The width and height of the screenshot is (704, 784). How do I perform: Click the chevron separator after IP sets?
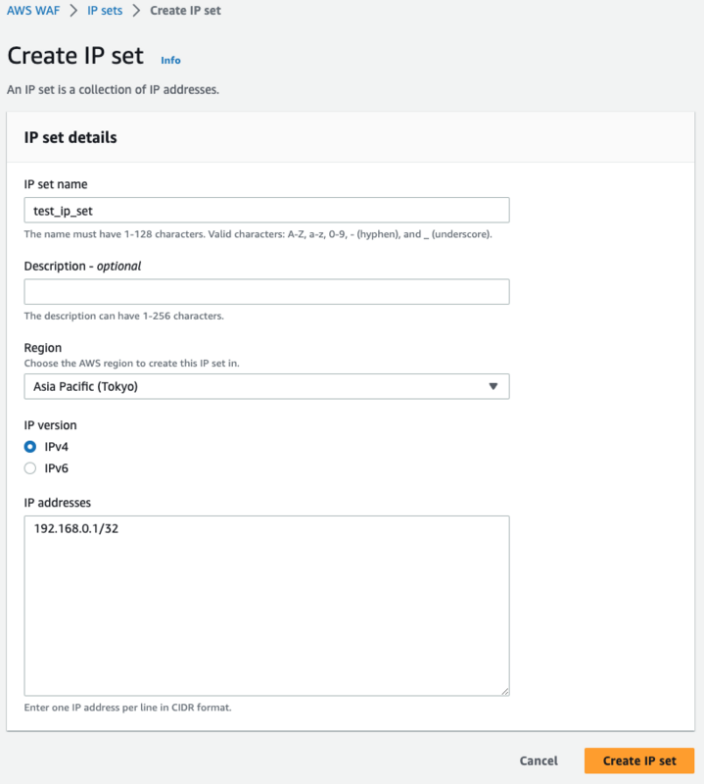click(136, 11)
